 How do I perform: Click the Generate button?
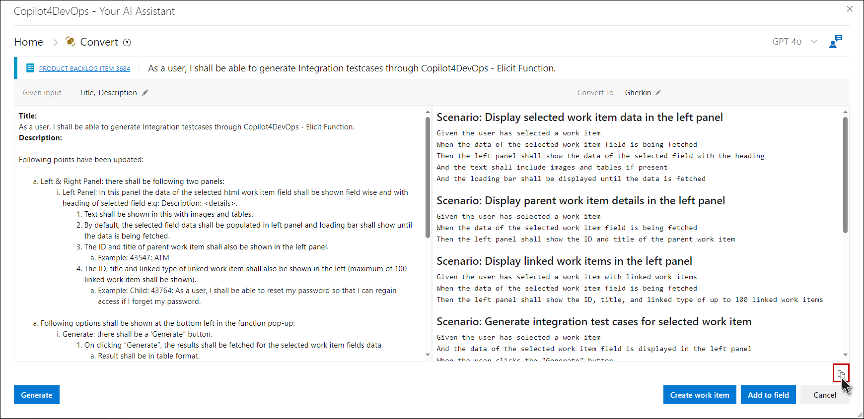point(37,395)
